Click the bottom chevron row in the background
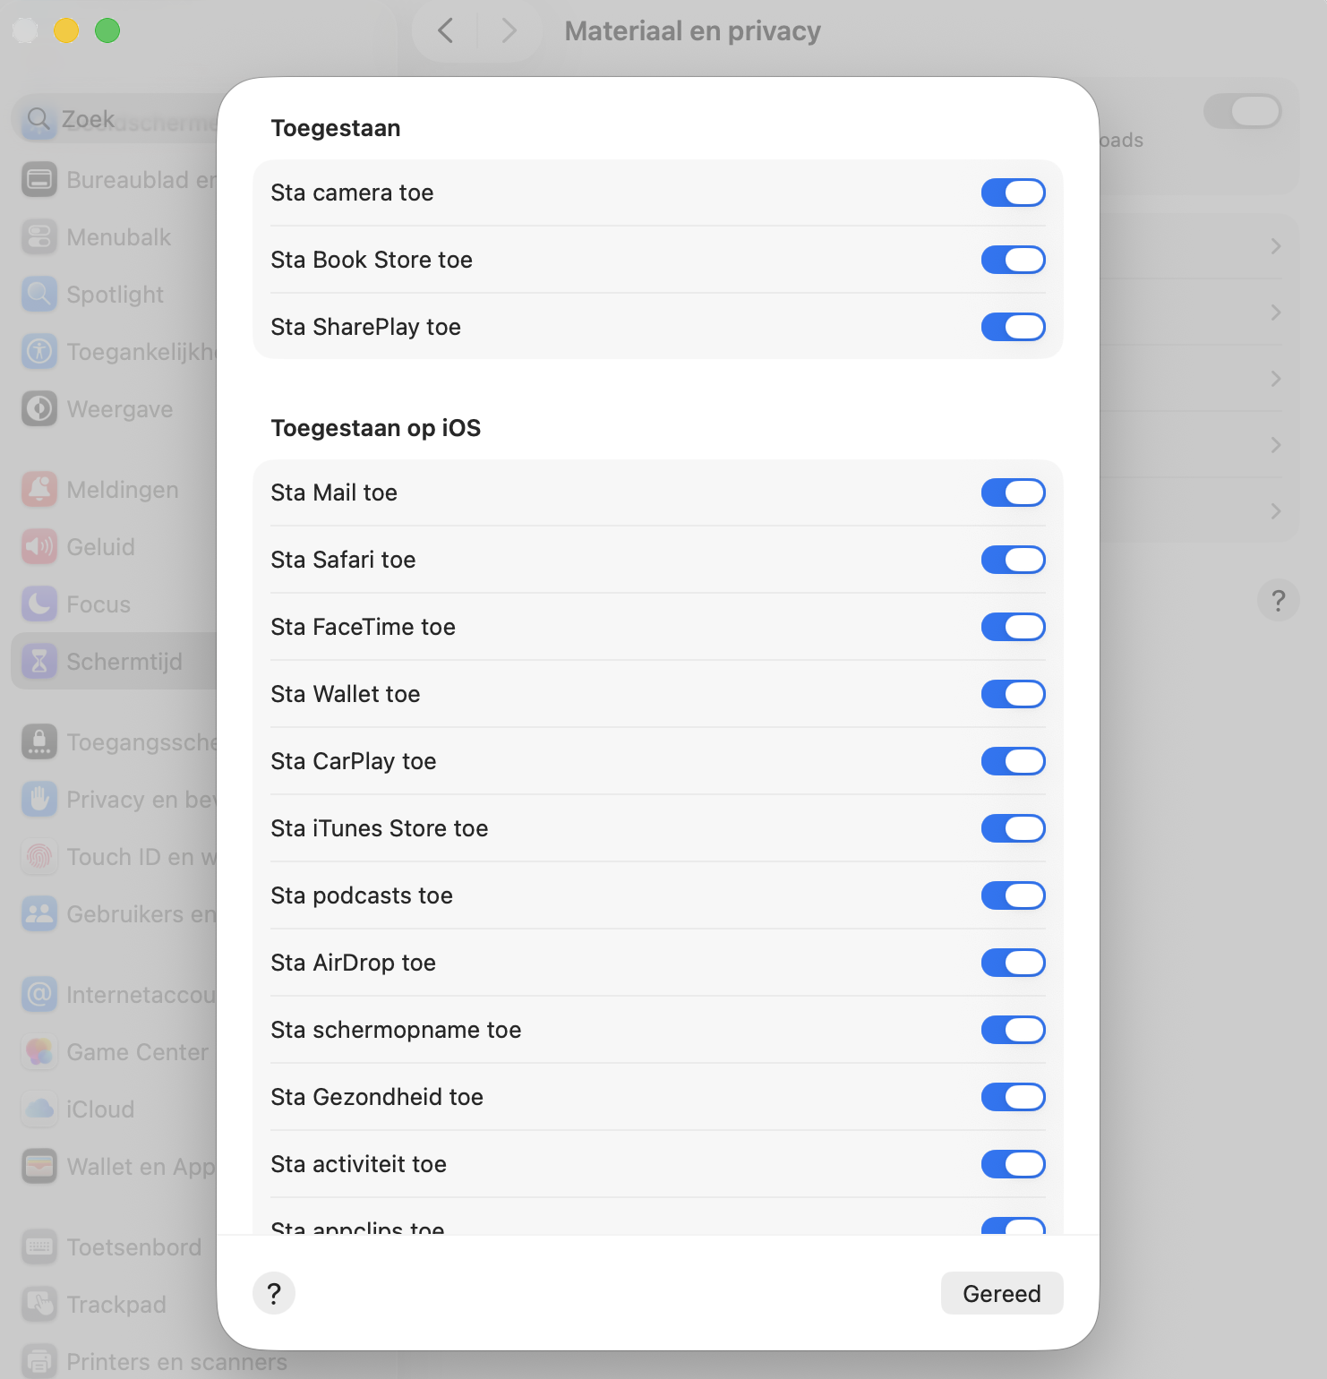 point(1275,510)
